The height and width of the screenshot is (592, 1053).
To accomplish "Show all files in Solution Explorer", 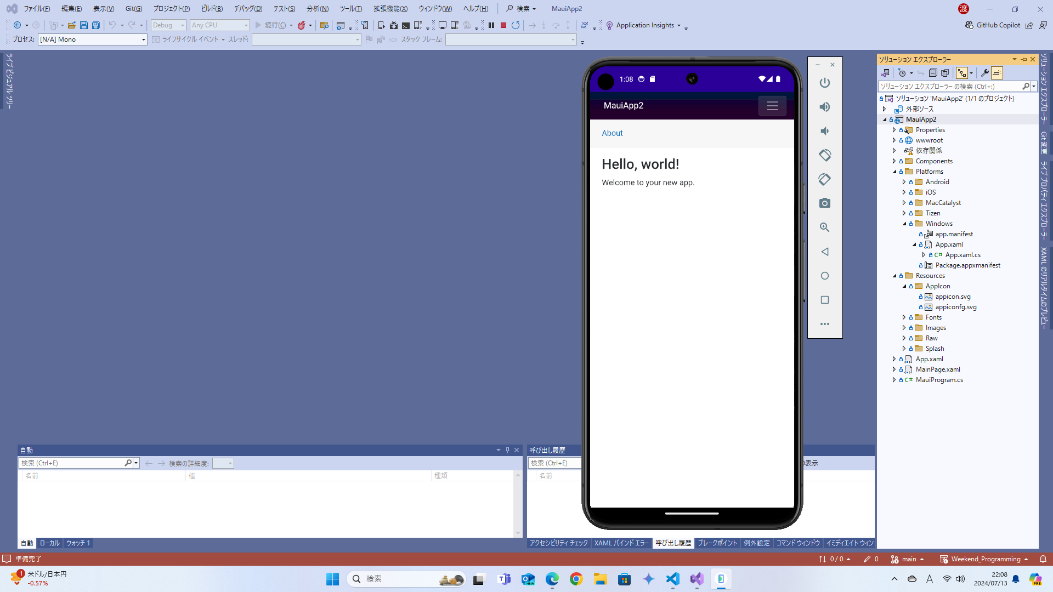I will (945, 73).
